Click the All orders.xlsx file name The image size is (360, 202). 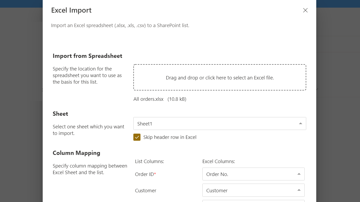148,99
